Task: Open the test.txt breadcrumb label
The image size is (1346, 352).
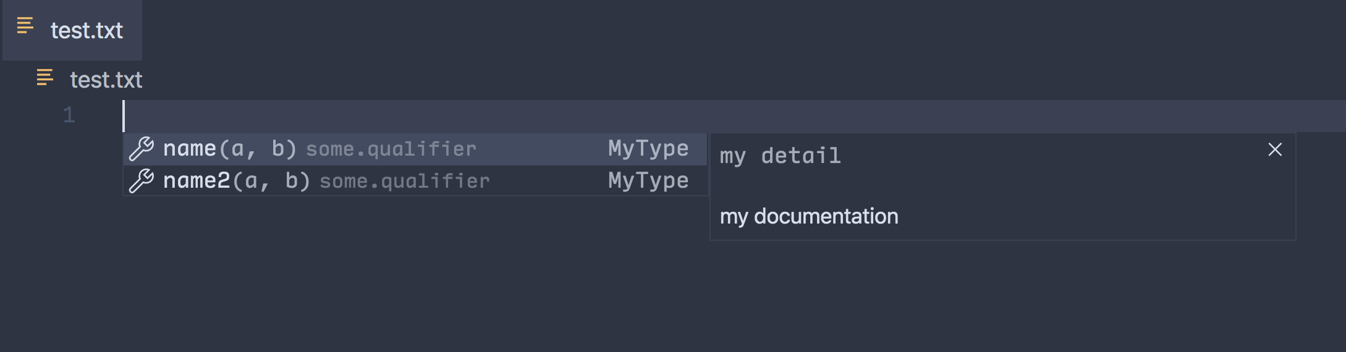Action: click(x=106, y=80)
